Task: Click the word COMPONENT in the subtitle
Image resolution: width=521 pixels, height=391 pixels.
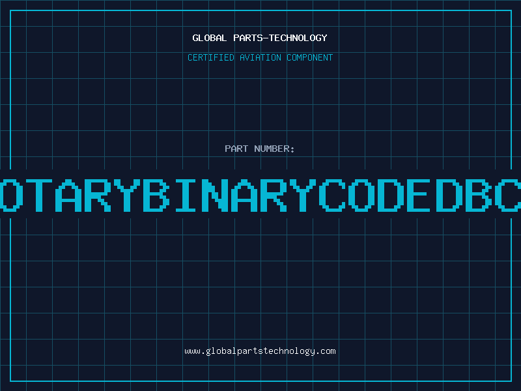Action: click(310, 57)
